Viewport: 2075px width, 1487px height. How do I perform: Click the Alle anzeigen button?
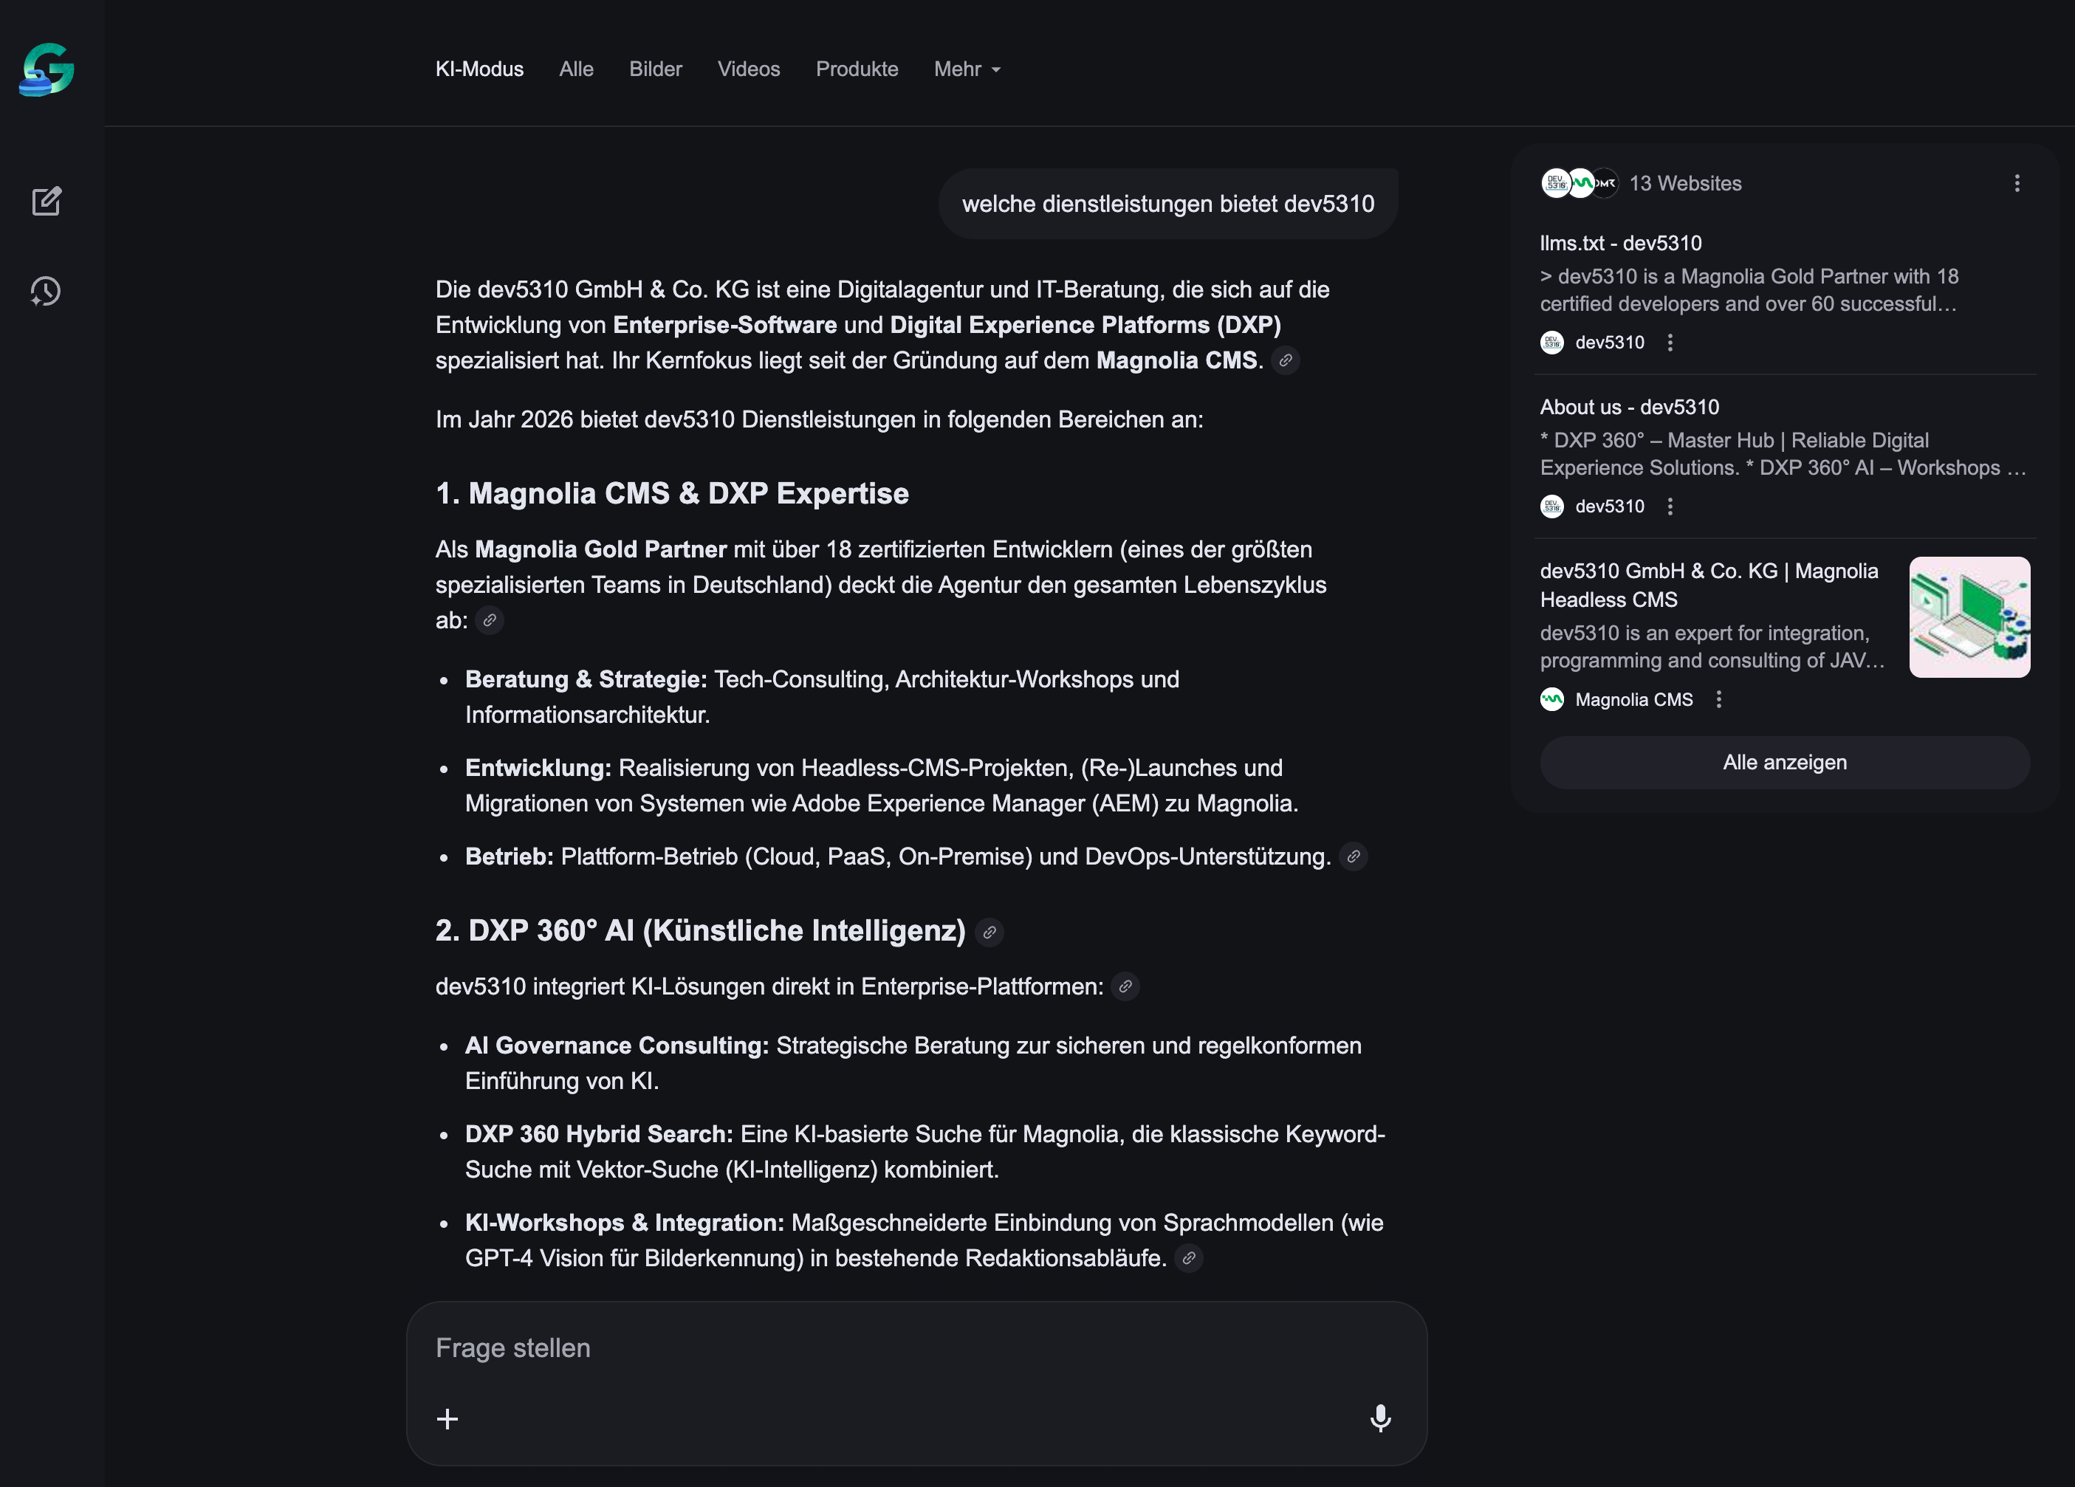click(x=1784, y=763)
